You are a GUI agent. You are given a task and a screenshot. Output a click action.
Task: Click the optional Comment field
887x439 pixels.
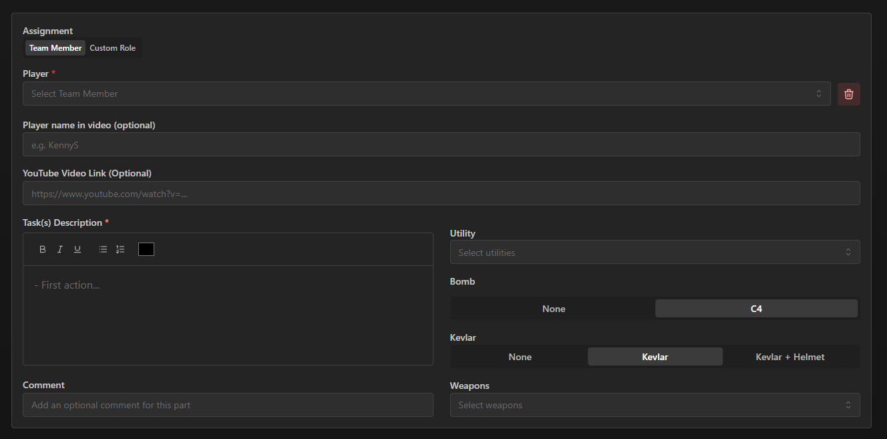coord(228,404)
